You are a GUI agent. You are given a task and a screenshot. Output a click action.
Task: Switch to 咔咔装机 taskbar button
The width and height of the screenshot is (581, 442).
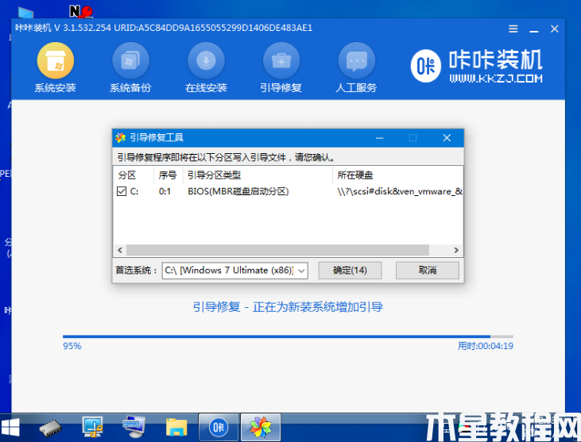[219, 428]
